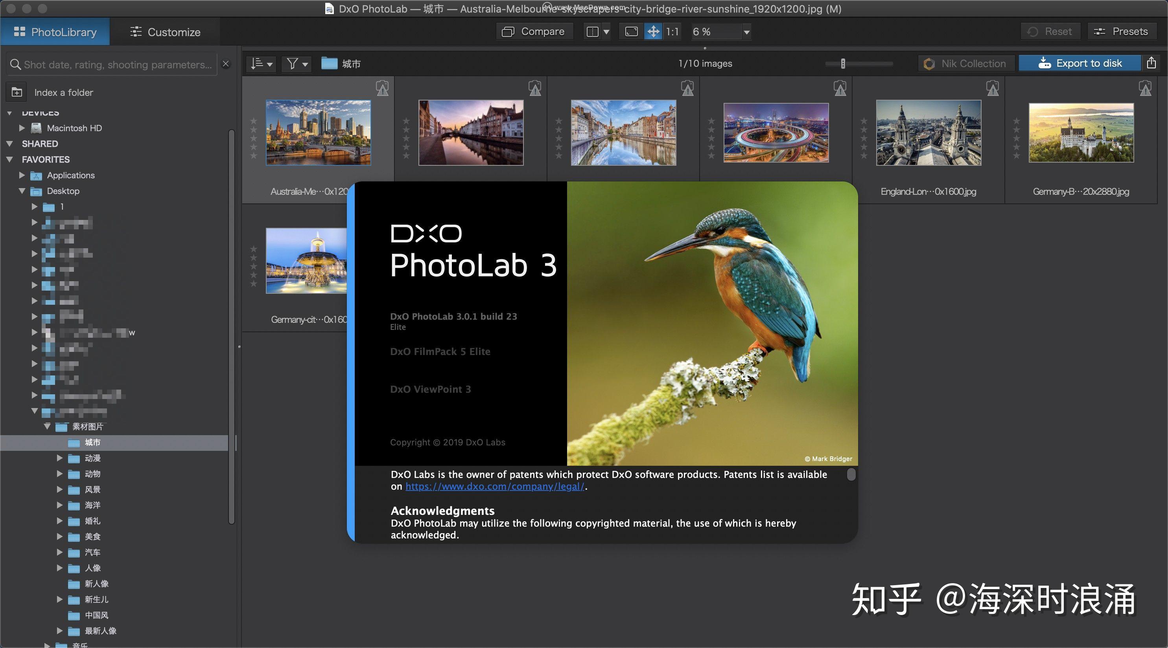The width and height of the screenshot is (1168, 648).
Task: Click the About dialog text scrollbar
Action: [851, 474]
